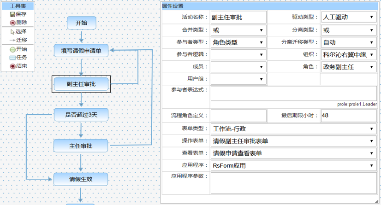The image size is (381, 205).
Task: Click the 活动名称 text field
Action: 238,17
